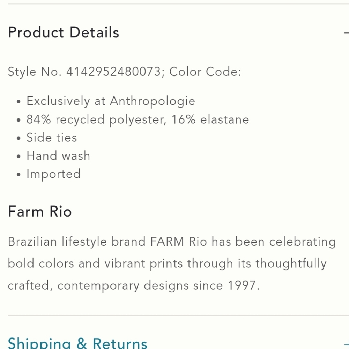Collapse the Product Details section using the minus icon
The height and width of the screenshot is (349, 349).
(x=348, y=32)
